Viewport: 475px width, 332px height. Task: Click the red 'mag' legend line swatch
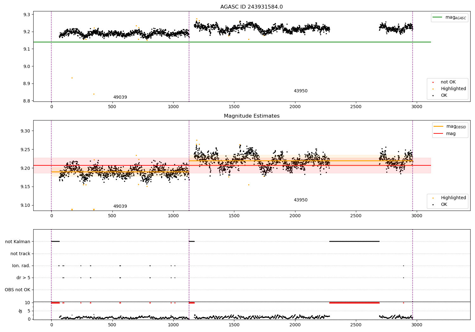(438, 134)
